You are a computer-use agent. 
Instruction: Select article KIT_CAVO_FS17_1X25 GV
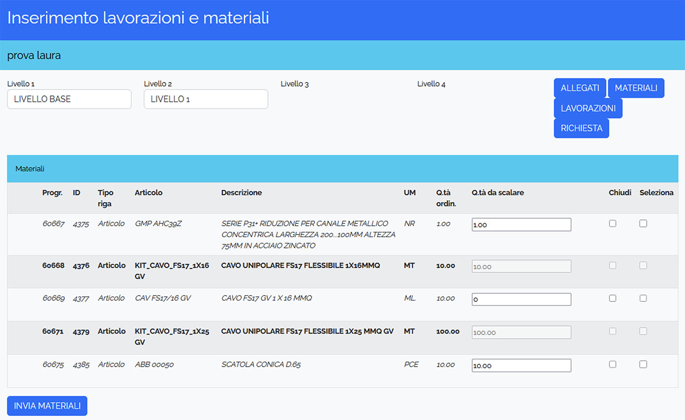tap(172, 336)
